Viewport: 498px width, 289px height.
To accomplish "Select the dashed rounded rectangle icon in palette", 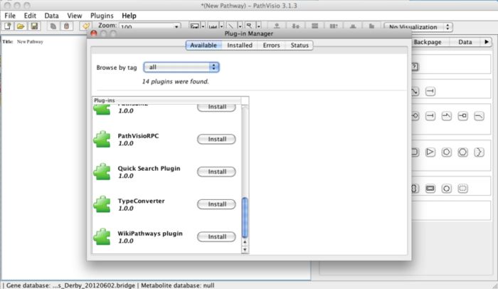I will coord(462,189).
